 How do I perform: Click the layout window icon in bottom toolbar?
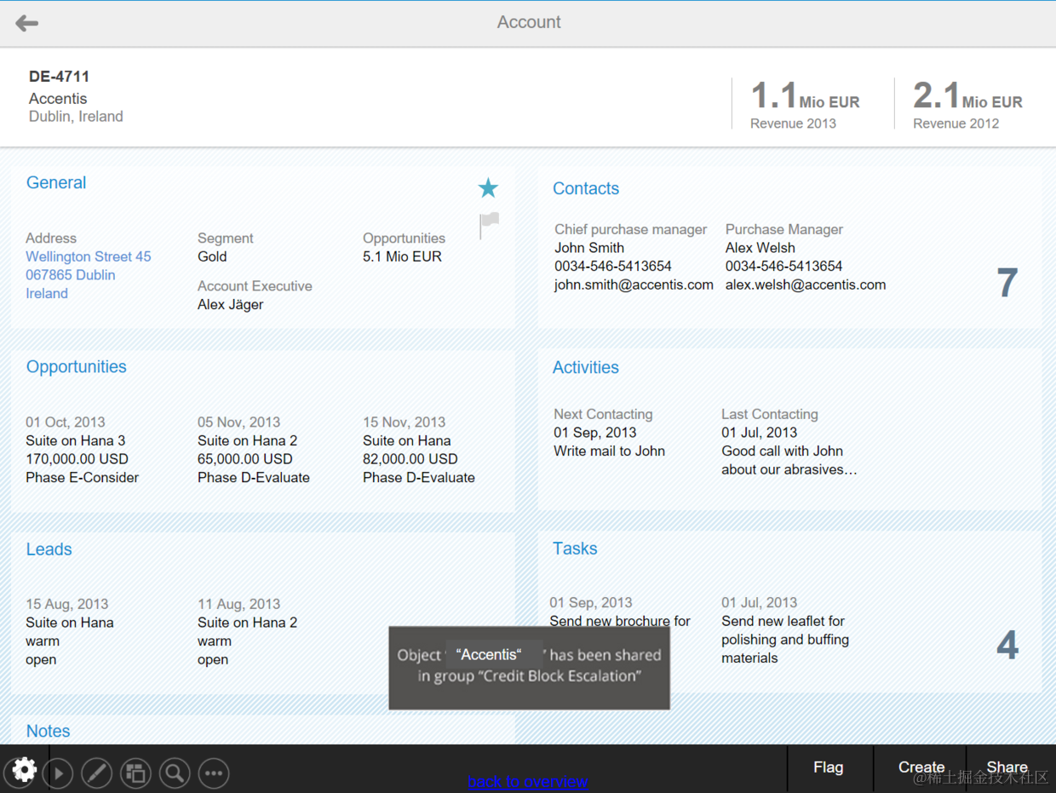tap(135, 773)
